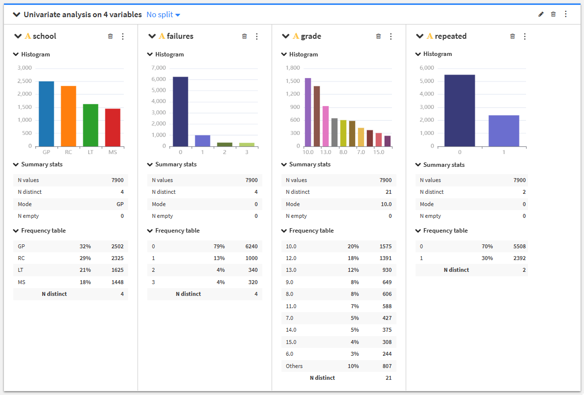
Task: Click the pencil edit icon for the analysis card
Action: pyautogui.click(x=541, y=15)
